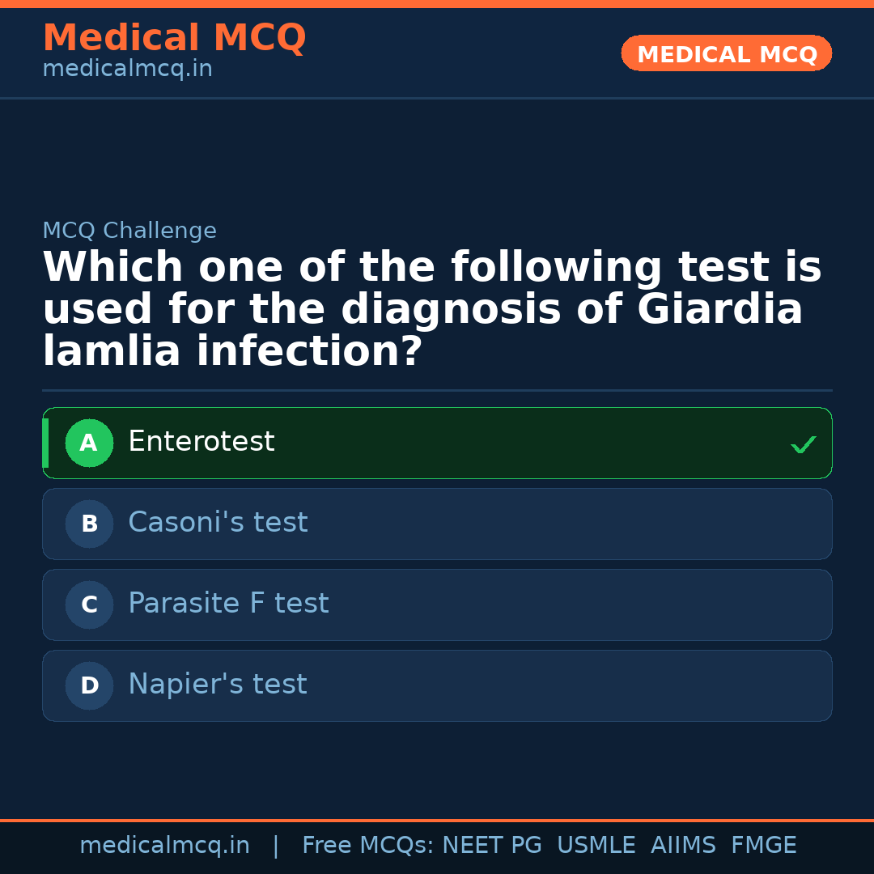Click the "Free MCQs:" footer label
Image resolution: width=874 pixels, height=874 pixels.
tap(368, 846)
